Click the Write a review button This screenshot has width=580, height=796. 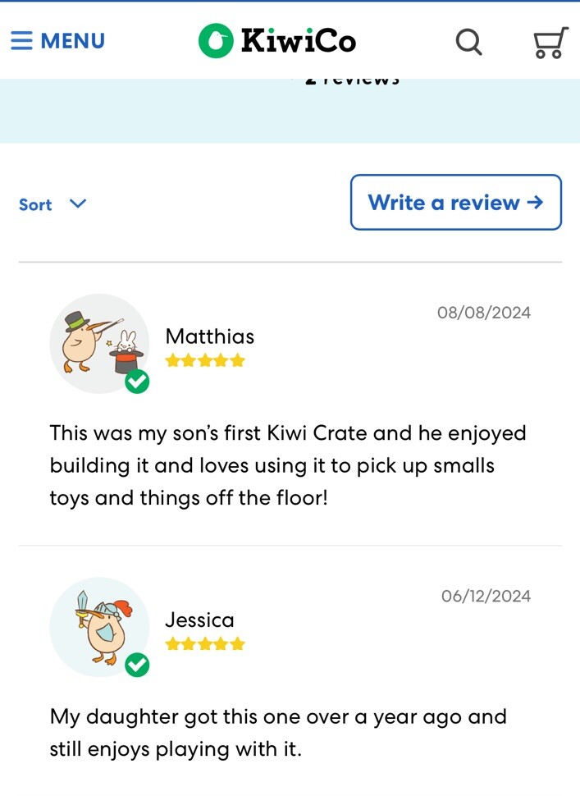pos(455,202)
